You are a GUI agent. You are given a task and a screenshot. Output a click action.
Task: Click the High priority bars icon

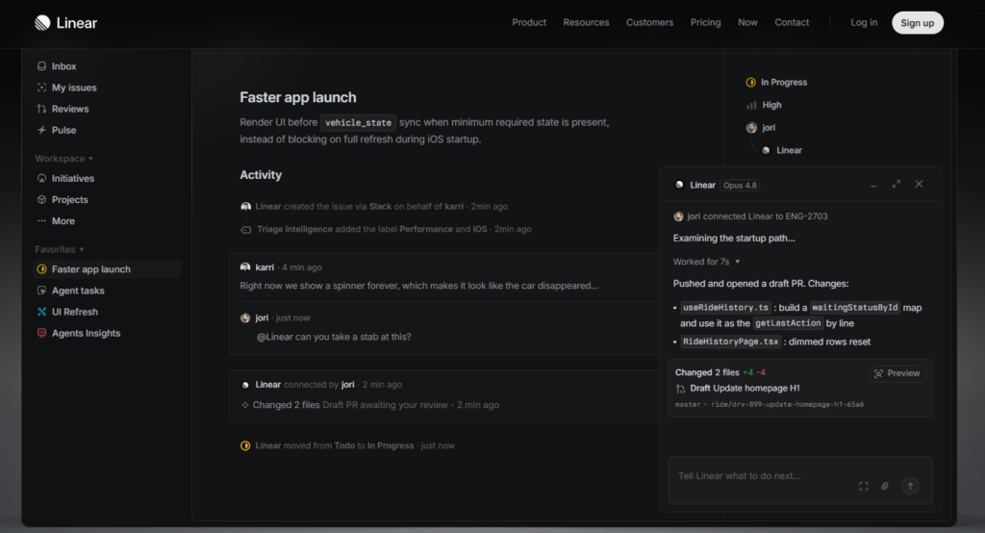point(751,105)
